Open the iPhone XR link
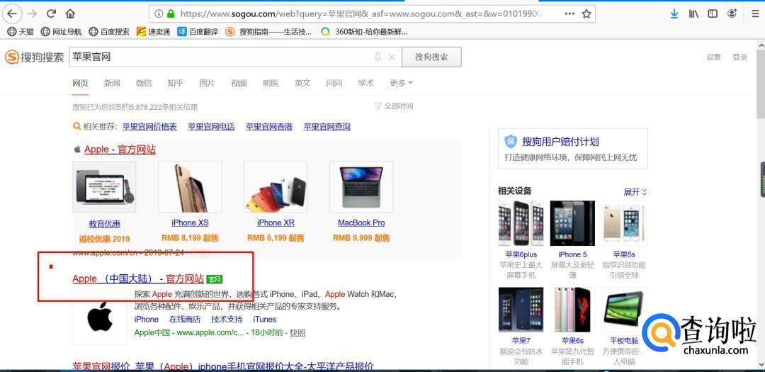Viewport: 765px width, 372px height. click(x=276, y=222)
